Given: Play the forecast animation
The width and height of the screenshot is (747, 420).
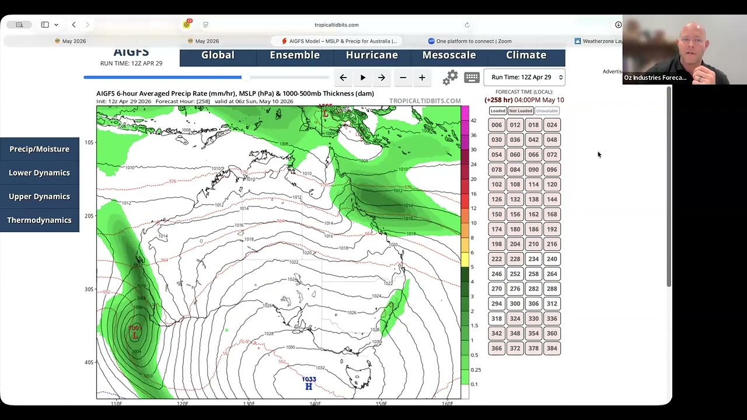Looking at the screenshot, I should pos(362,78).
